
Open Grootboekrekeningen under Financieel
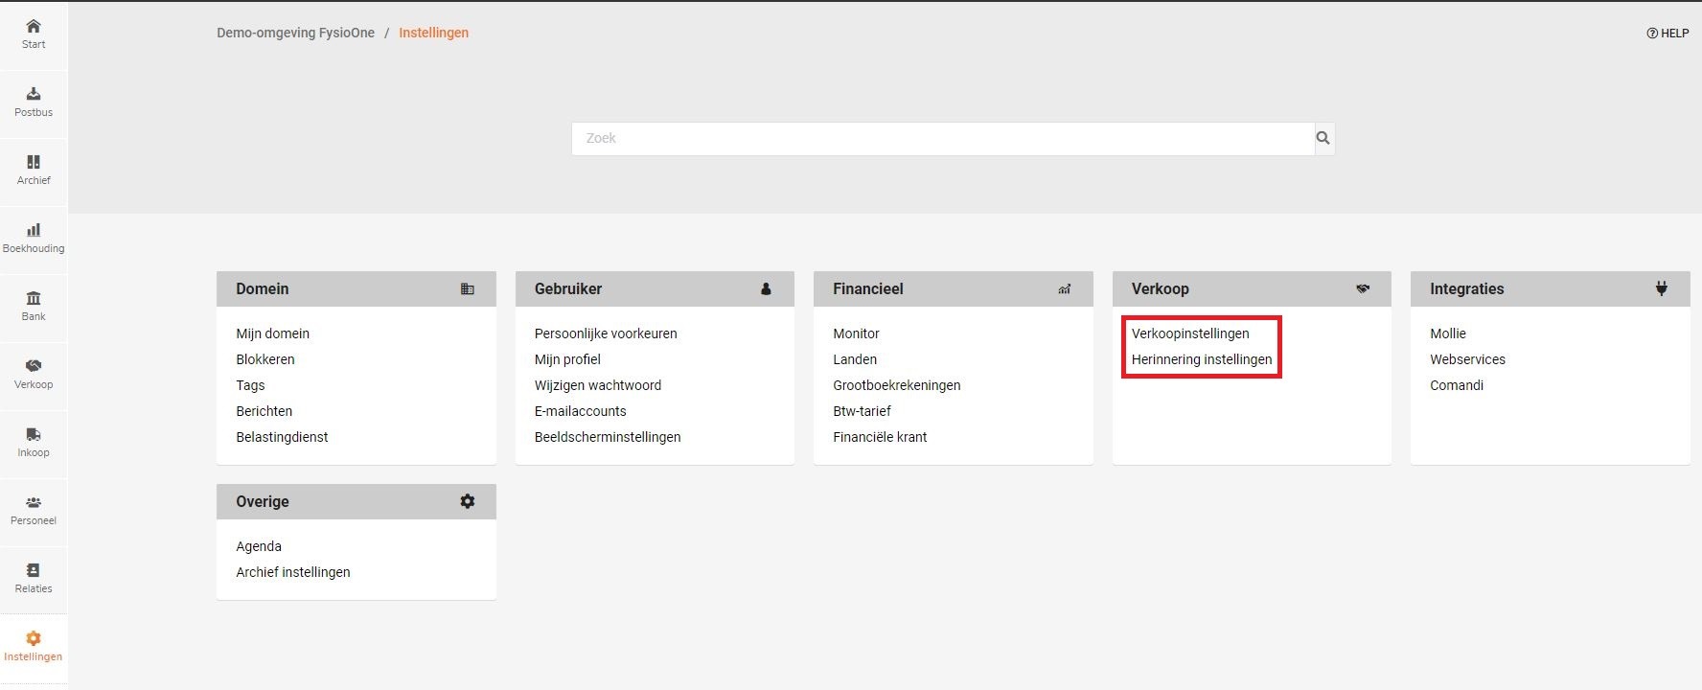pos(896,385)
